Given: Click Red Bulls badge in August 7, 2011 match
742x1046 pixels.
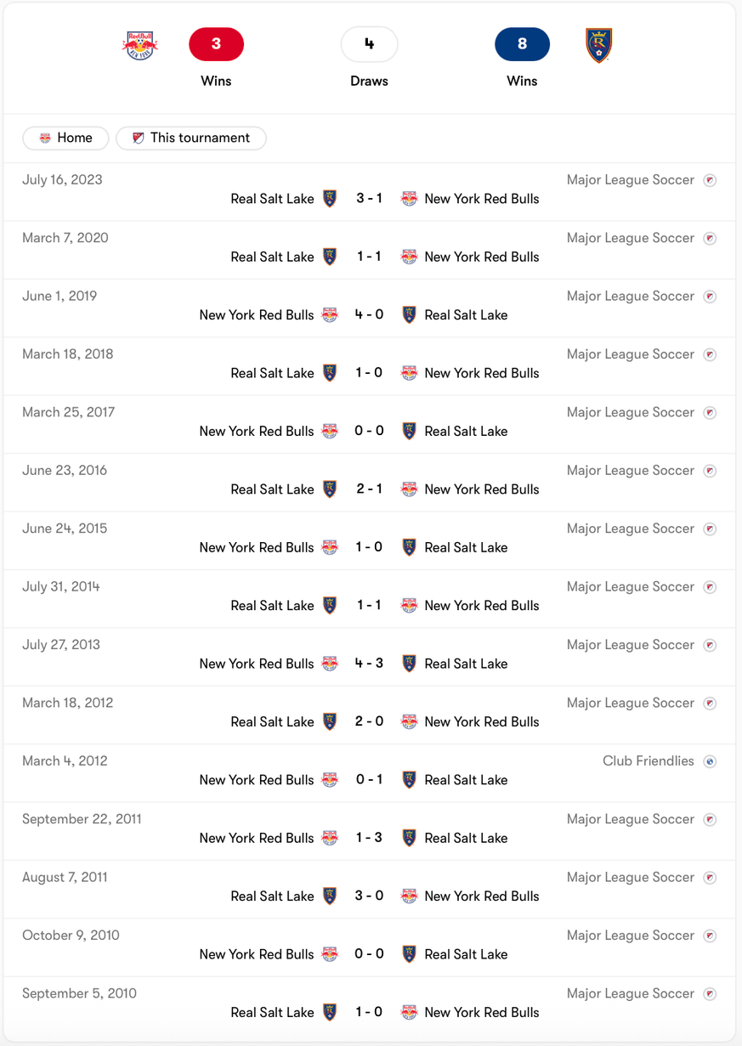Looking at the screenshot, I should point(409,896).
